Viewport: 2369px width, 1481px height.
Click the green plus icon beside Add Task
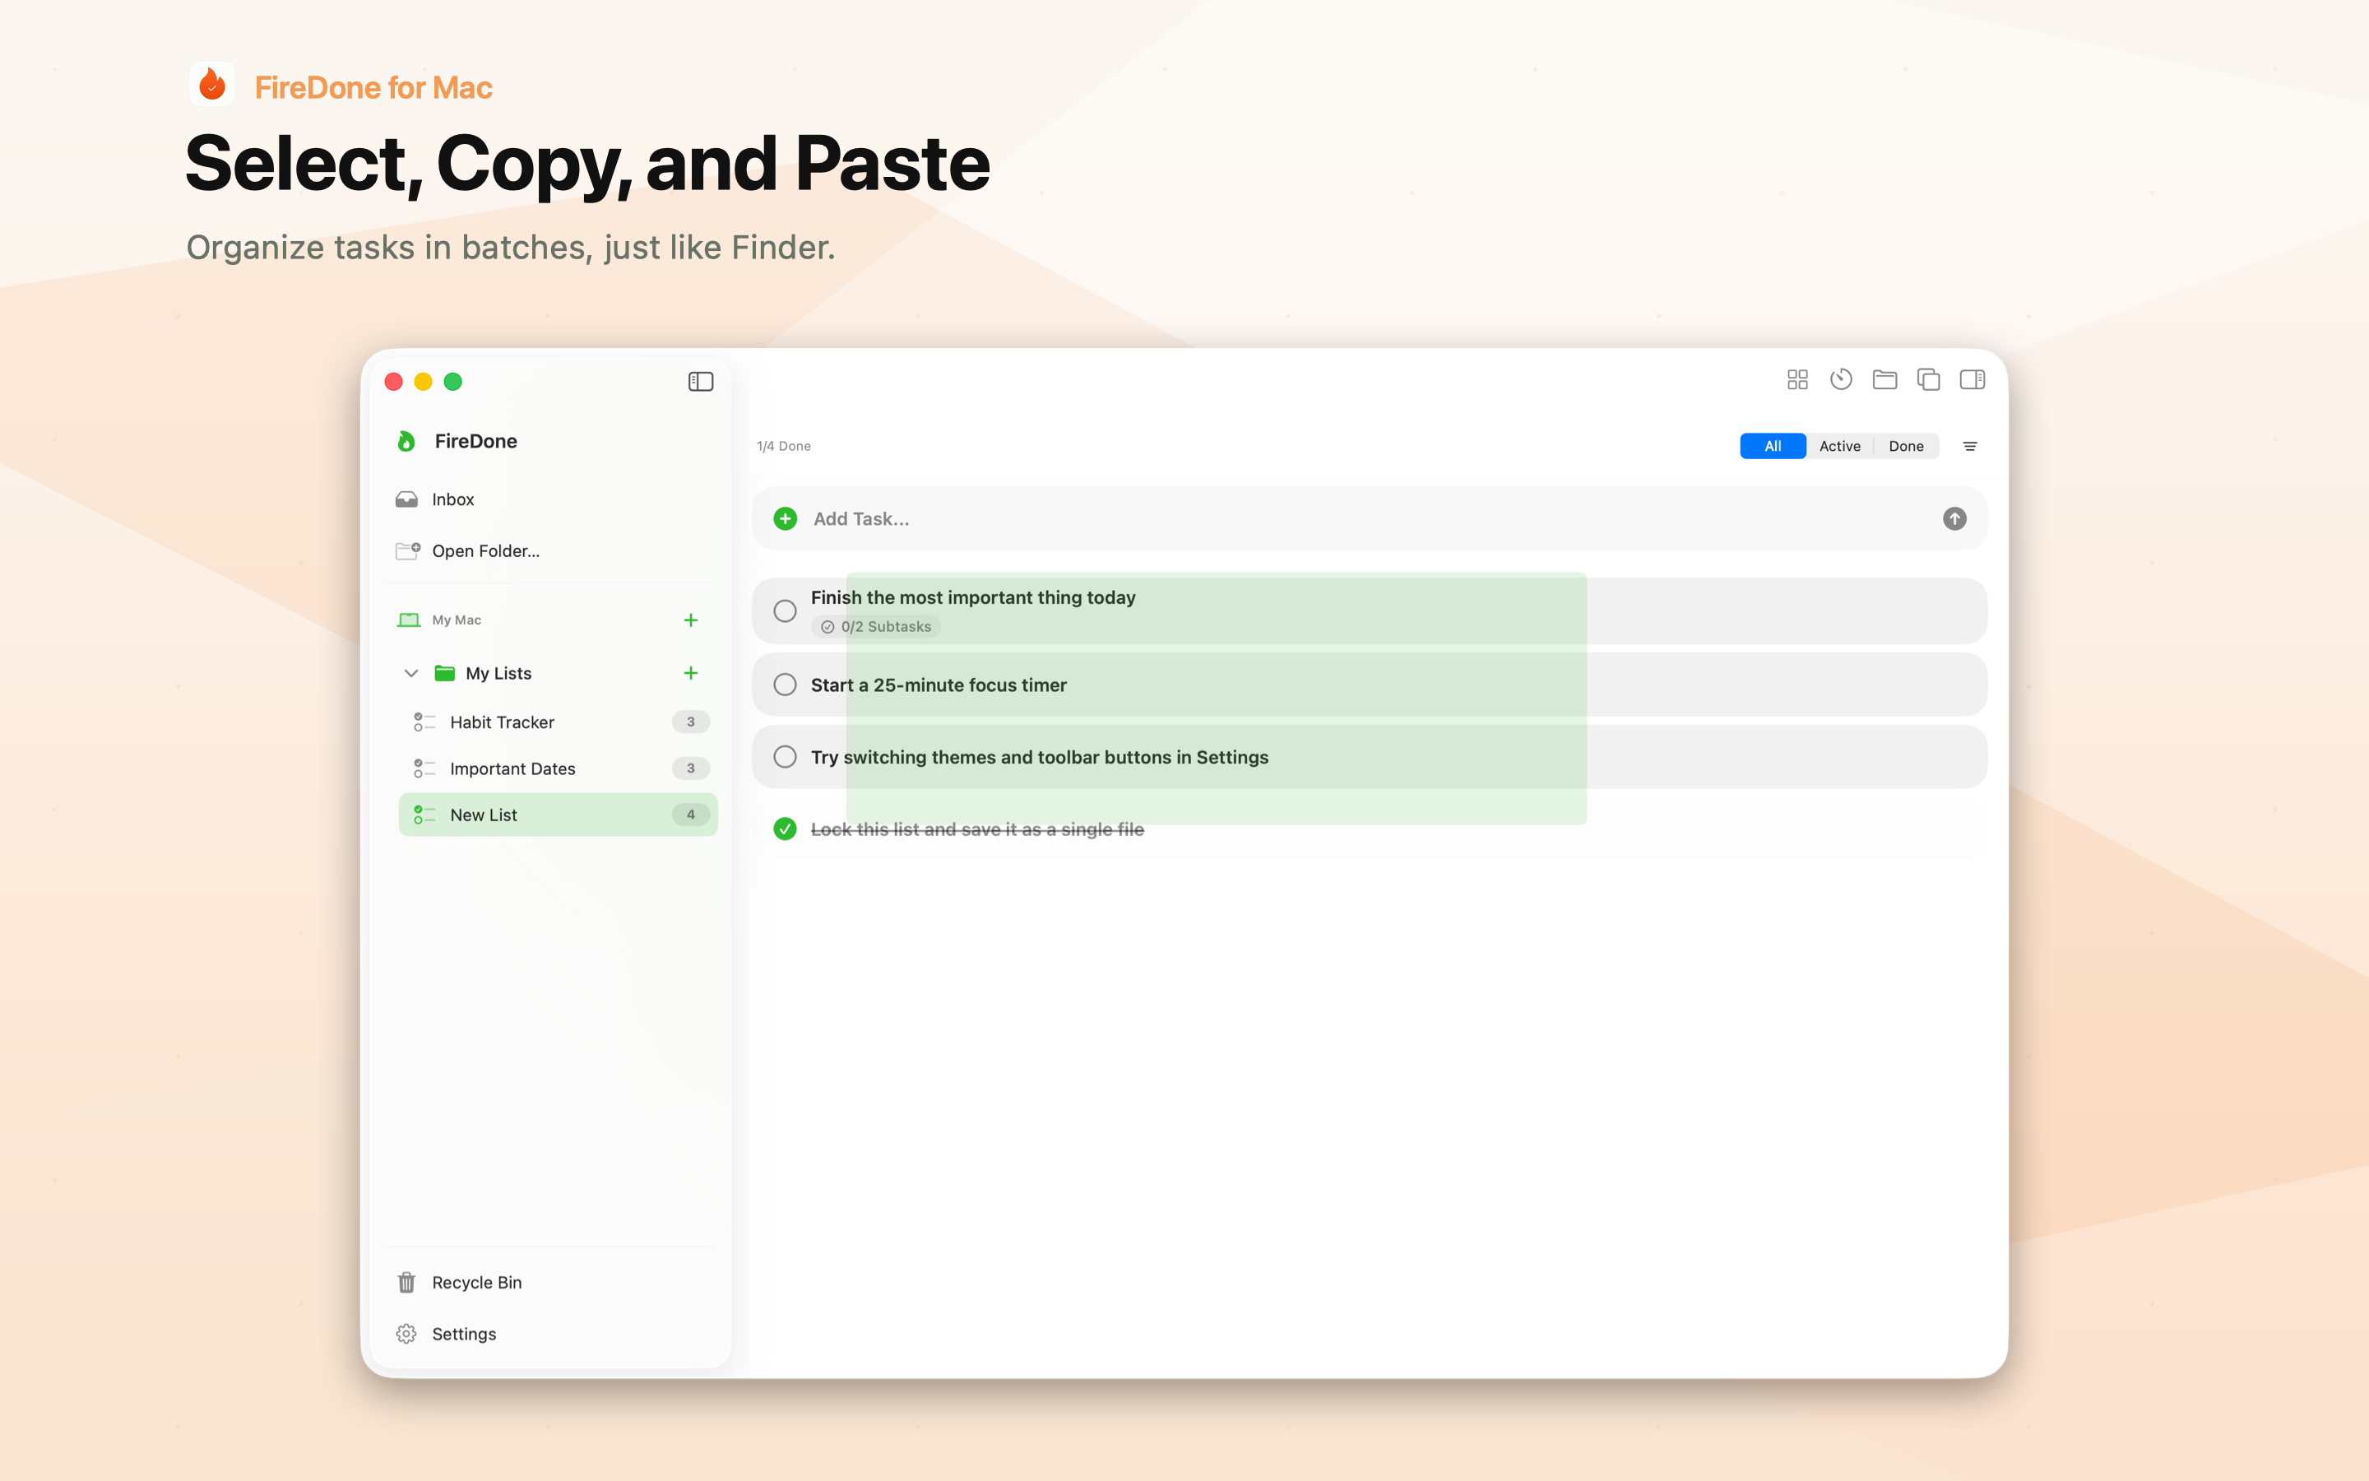(785, 519)
